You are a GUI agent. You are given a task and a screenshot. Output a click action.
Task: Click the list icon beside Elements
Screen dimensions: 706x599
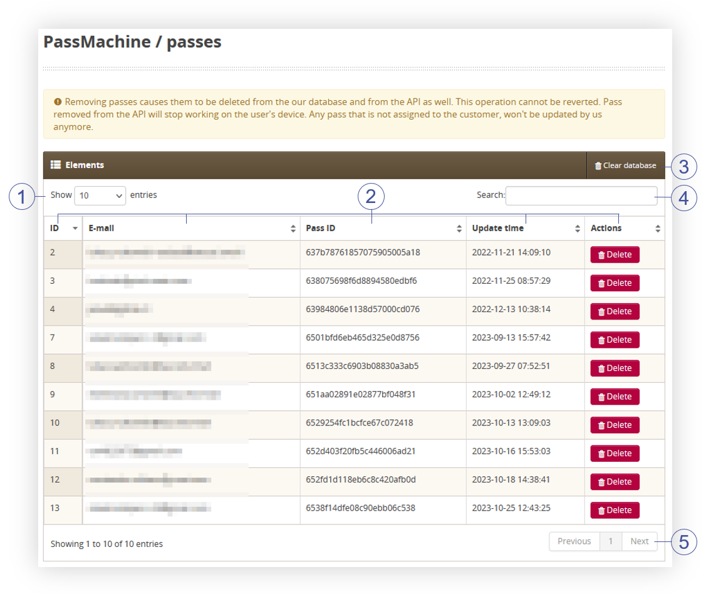coord(55,165)
